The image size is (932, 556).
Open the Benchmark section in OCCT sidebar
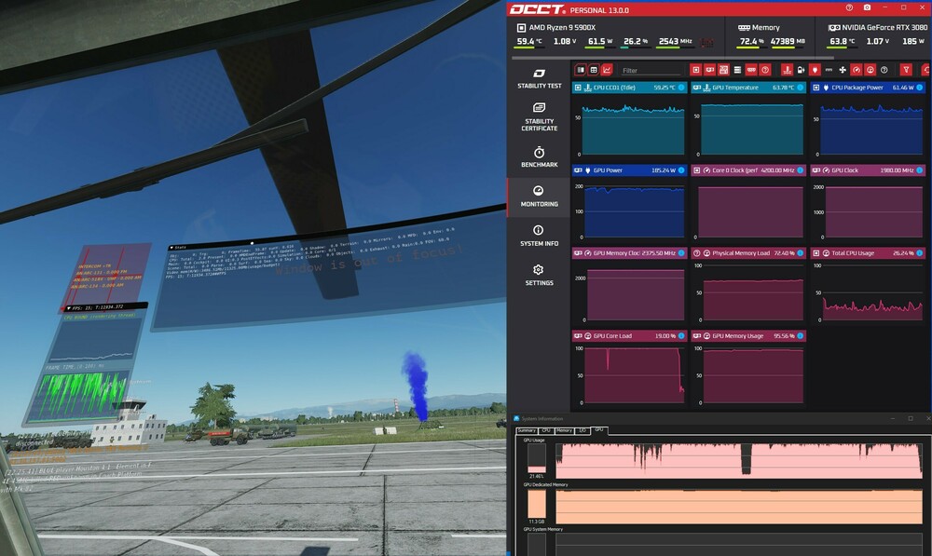(x=539, y=157)
